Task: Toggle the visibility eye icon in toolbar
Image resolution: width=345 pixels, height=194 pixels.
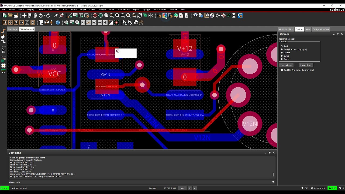Action: point(195,15)
